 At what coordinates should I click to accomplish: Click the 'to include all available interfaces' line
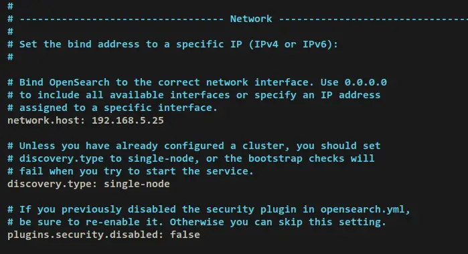(x=194, y=95)
